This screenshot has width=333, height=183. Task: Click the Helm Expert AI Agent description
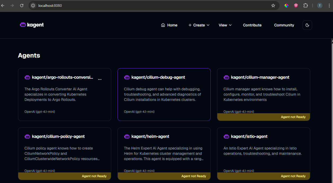click(164, 153)
